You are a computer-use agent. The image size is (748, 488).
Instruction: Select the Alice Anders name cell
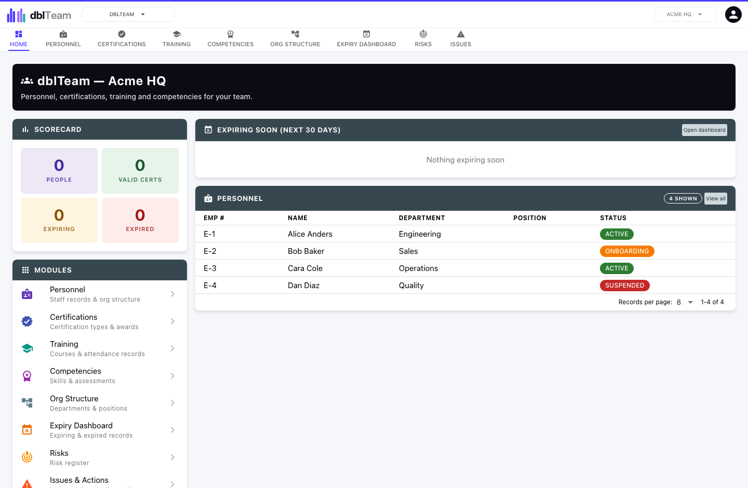tap(310, 234)
